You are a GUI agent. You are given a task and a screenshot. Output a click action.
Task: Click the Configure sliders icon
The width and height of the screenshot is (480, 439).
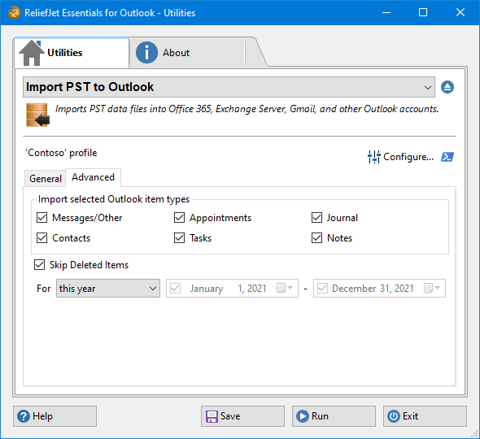[373, 157]
